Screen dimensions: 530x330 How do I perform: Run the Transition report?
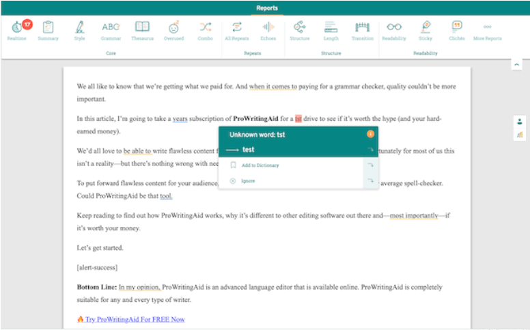363,31
